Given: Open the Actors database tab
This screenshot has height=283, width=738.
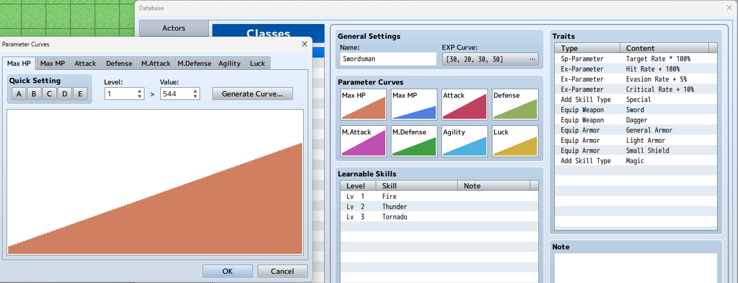Looking at the screenshot, I should coord(174,28).
